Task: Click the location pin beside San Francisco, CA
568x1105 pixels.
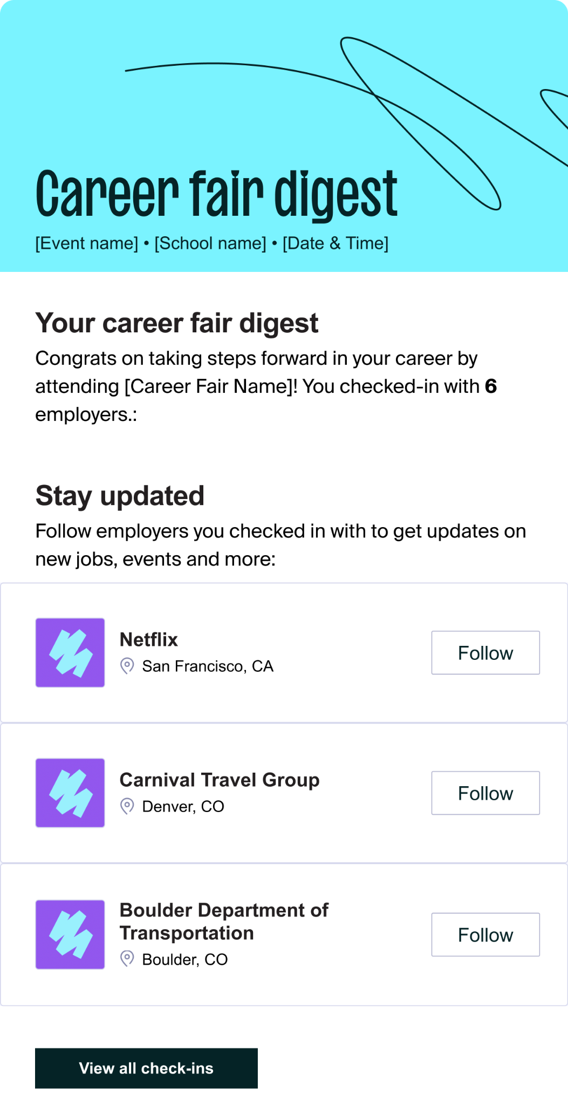Action: [127, 666]
